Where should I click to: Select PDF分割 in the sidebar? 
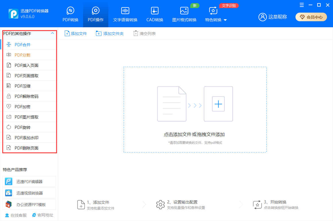(x=22, y=55)
